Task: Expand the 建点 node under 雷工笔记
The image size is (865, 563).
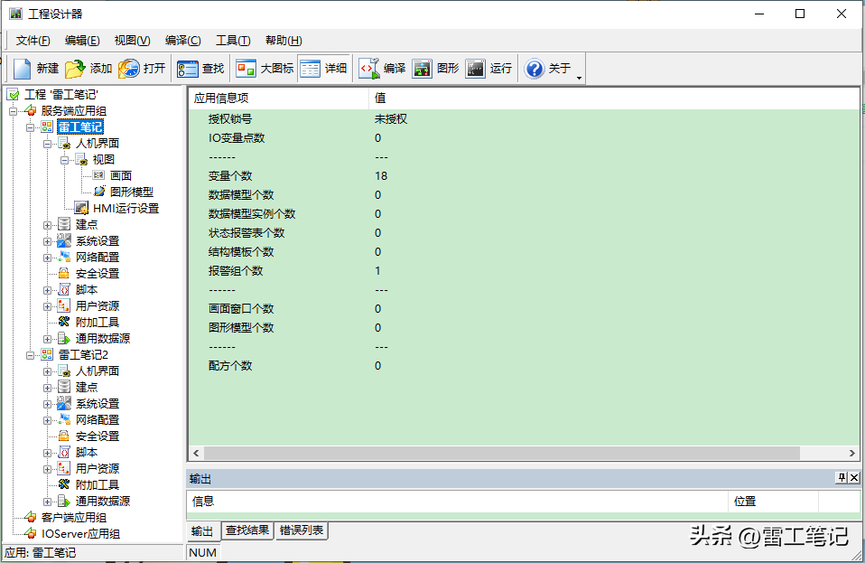Action: pyautogui.click(x=48, y=225)
